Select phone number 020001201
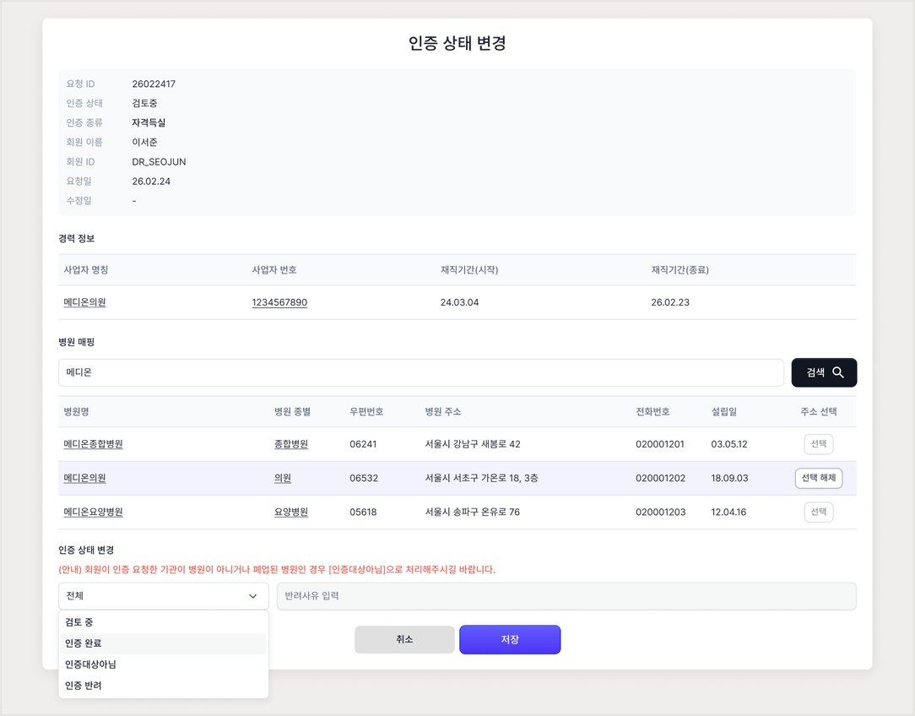Image resolution: width=915 pixels, height=716 pixels. [x=661, y=444]
